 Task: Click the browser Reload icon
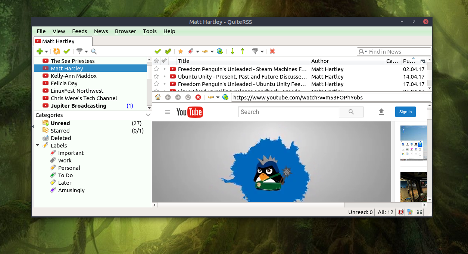(188, 97)
